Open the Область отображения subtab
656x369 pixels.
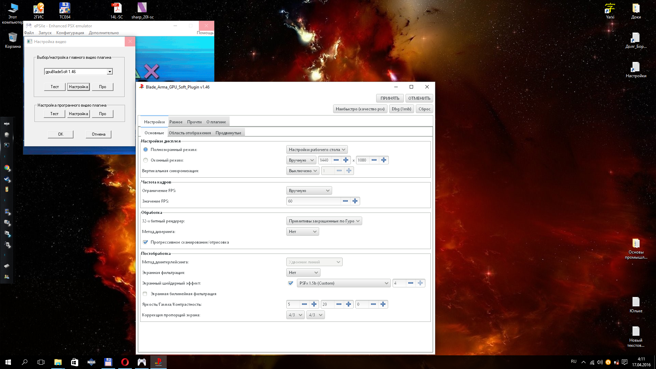click(190, 133)
